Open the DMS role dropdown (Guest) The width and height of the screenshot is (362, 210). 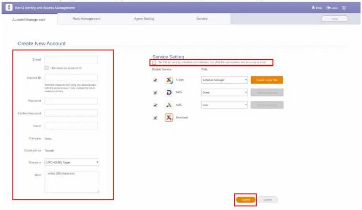click(224, 93)
